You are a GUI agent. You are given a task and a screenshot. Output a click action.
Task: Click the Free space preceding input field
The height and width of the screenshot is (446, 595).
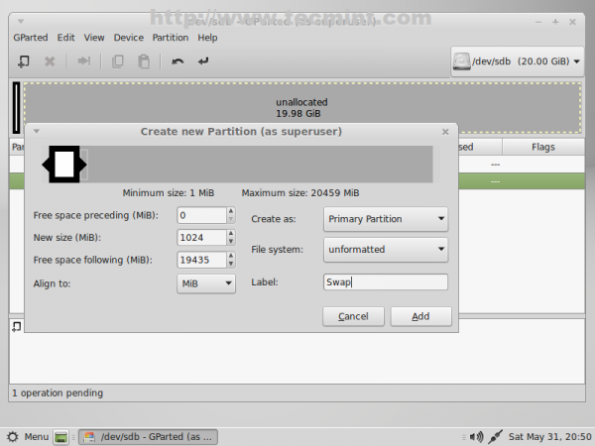coord(202,215)
